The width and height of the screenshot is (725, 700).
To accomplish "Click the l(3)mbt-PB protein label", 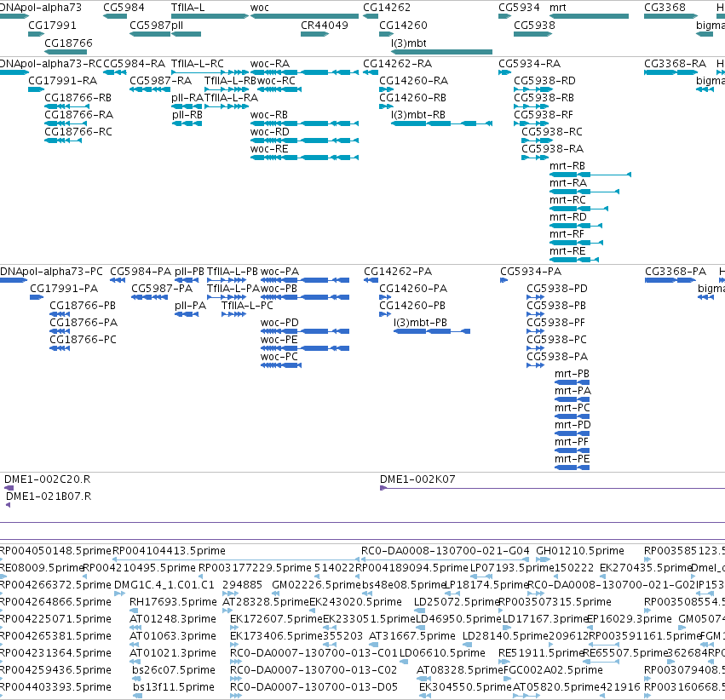I will pos(420,323).
